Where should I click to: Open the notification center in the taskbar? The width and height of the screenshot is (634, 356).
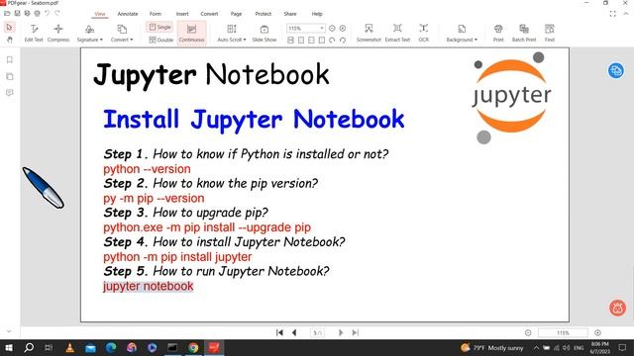click(622, 347)
